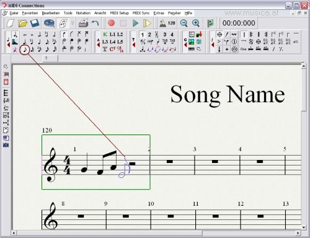This screenshot has width=310, height=238.
Task: Open the Bearbeiten menu
Action: click(x=51, y=13)
